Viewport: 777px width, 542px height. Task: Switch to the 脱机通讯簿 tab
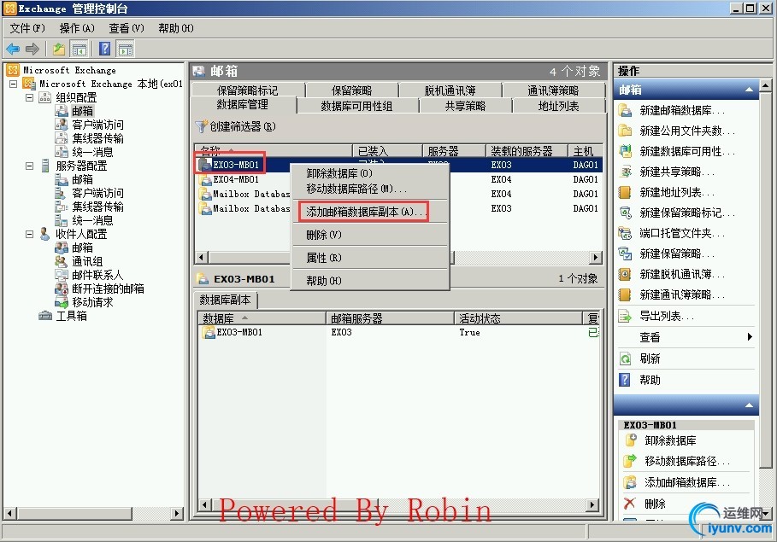(450, 90)
